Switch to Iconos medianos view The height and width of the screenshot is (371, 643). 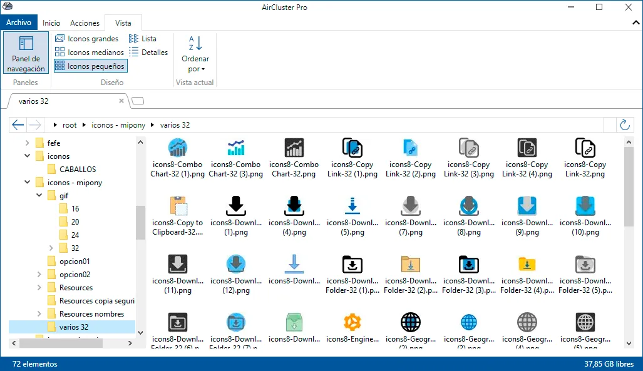(90, 52)
